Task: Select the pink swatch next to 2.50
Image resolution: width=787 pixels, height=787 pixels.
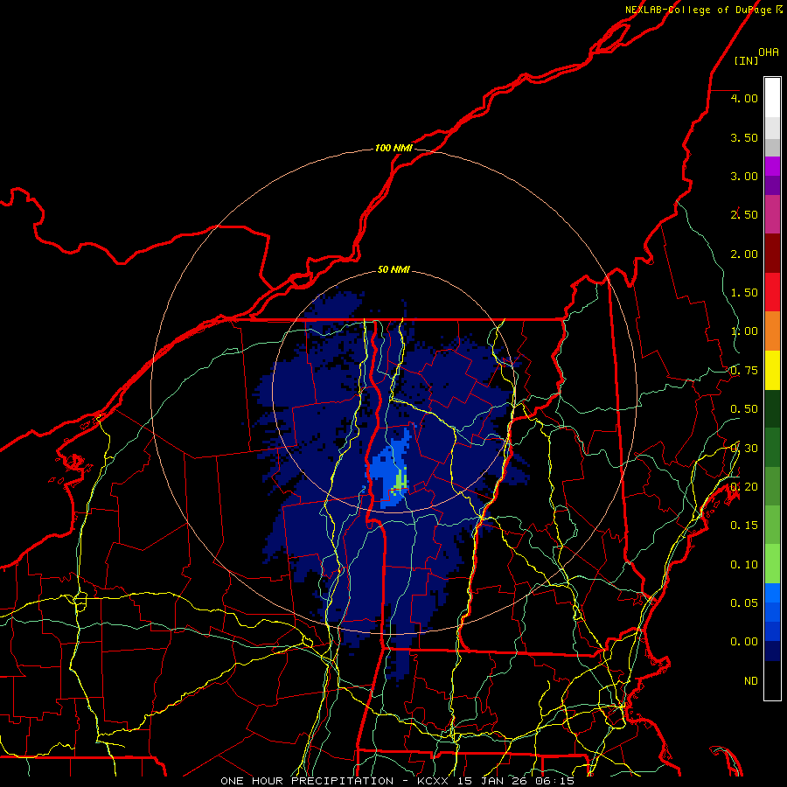Action: 772,214
